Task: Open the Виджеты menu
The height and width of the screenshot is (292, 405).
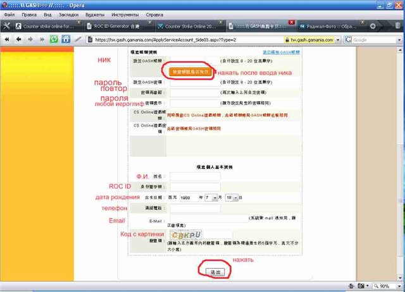Action: pos(95,15)
